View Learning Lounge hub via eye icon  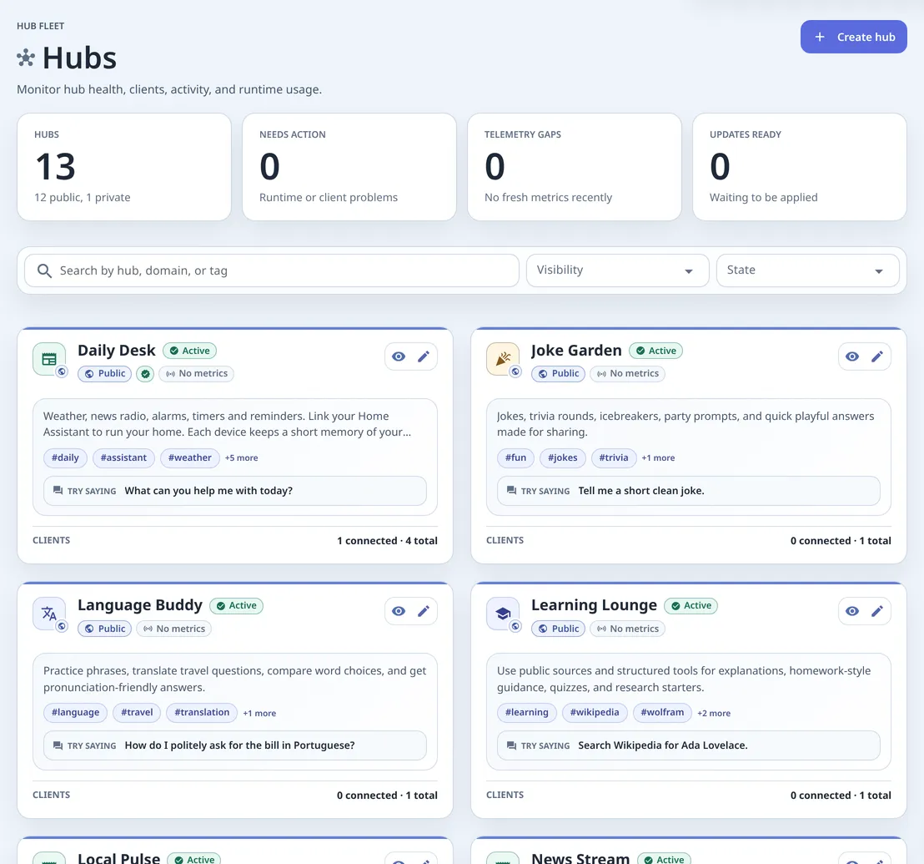852,611
